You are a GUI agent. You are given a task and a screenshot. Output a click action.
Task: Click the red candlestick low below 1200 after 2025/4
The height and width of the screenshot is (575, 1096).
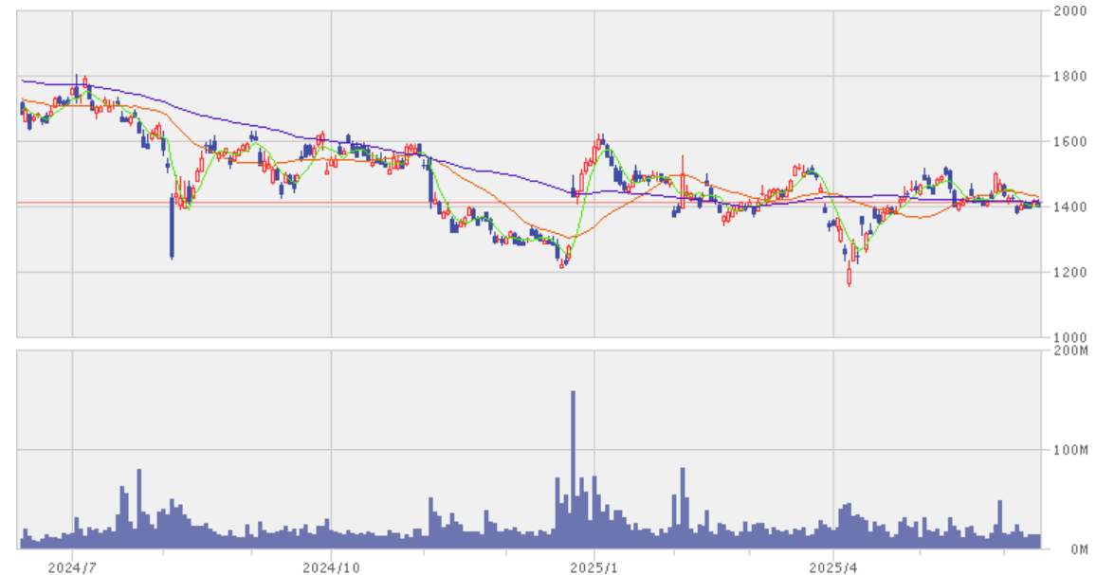(x=849, y=274)
